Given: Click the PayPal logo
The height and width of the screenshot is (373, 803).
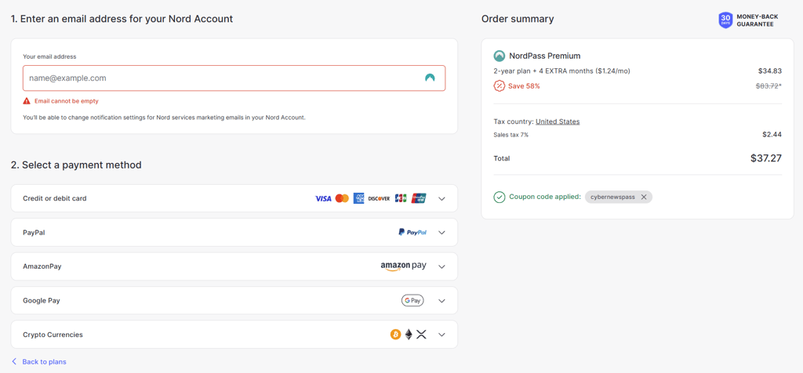Looking at the screenshot, I should (x=412, y=232).
